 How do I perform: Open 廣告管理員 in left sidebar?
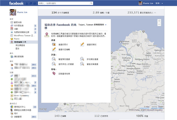[x=19, y=56]
